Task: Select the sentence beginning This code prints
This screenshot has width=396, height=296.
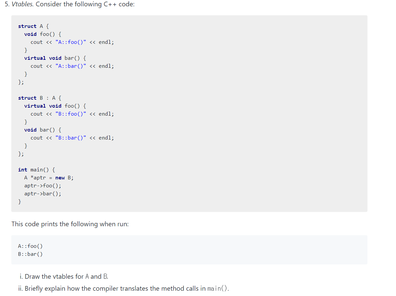Action: pyautogui.click(x=70, y=224)
